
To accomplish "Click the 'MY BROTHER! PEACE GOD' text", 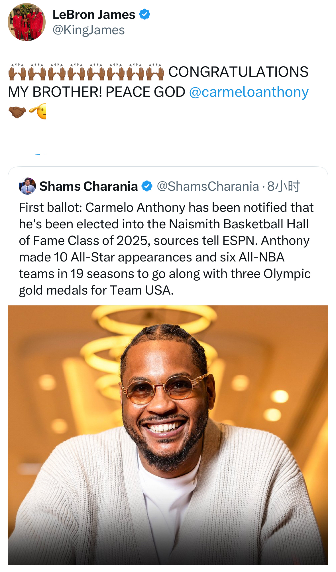I will click(x=97, y=92).
